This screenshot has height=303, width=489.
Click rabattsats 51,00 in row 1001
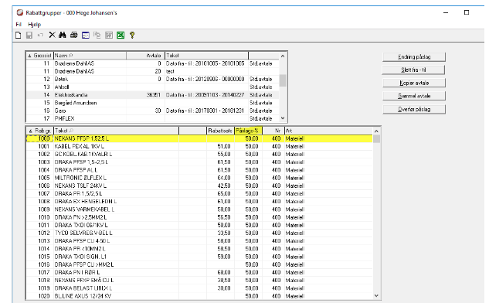coord(224,146)
